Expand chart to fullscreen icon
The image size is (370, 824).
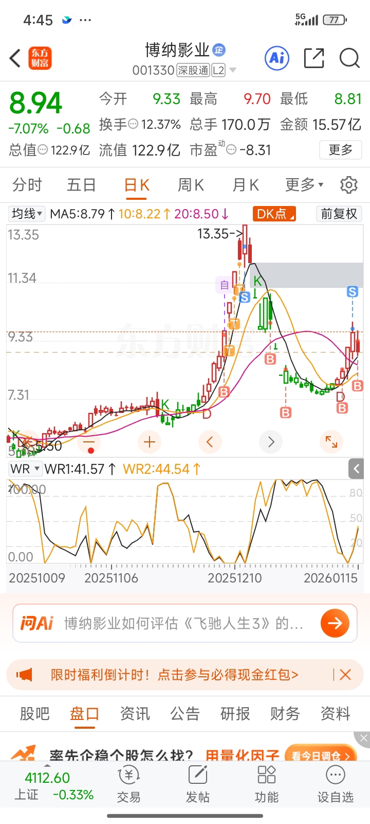tap(331, 441)
